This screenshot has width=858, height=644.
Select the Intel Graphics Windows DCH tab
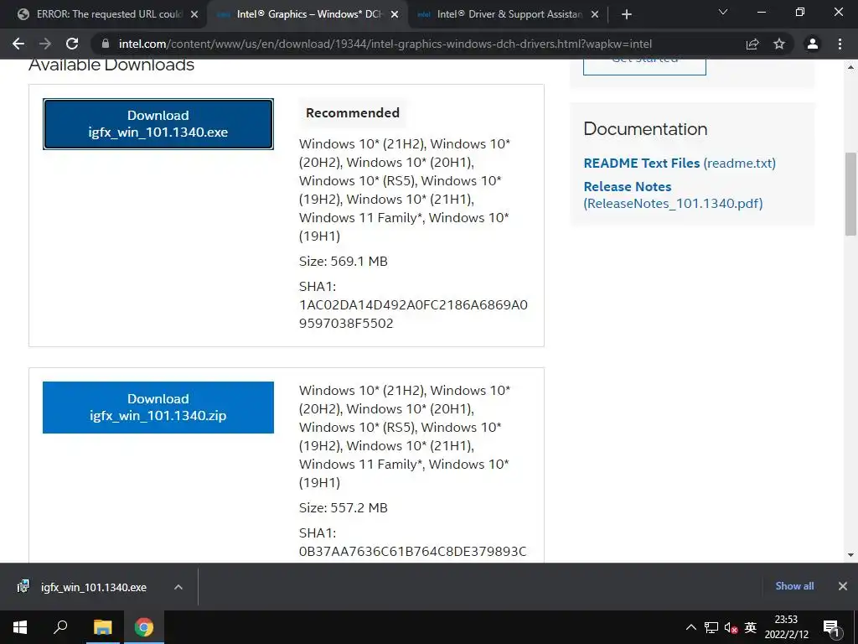(307, 14)
